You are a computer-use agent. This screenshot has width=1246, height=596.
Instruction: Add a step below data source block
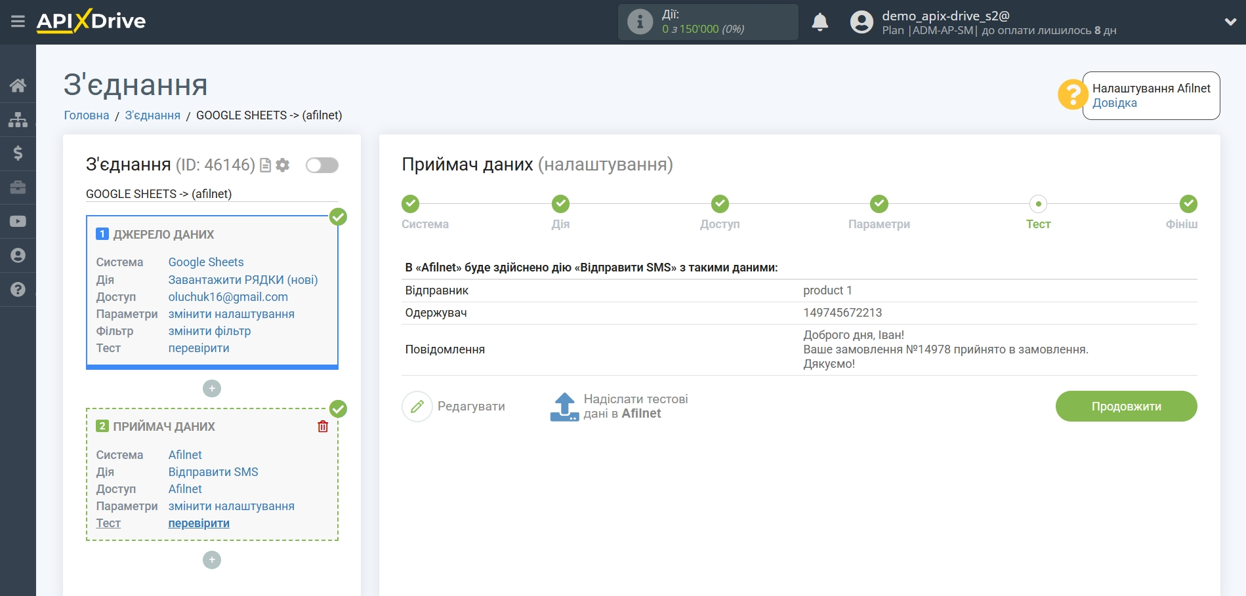(x=212, y=389)
